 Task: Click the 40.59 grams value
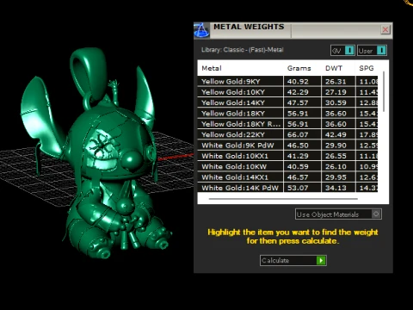(298, 166)
